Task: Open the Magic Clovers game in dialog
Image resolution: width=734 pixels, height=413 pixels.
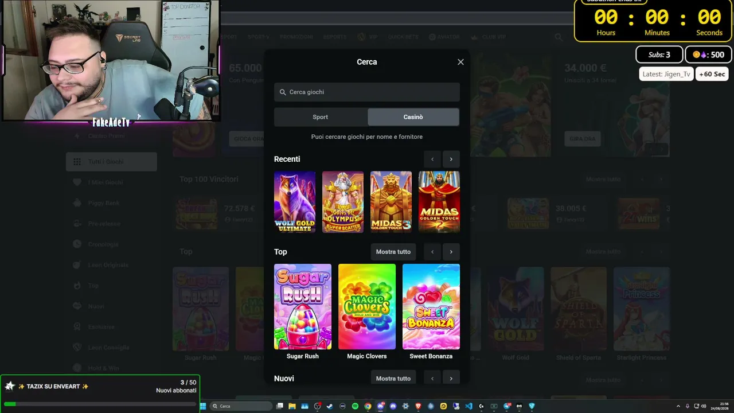Action: click(367, 307)
